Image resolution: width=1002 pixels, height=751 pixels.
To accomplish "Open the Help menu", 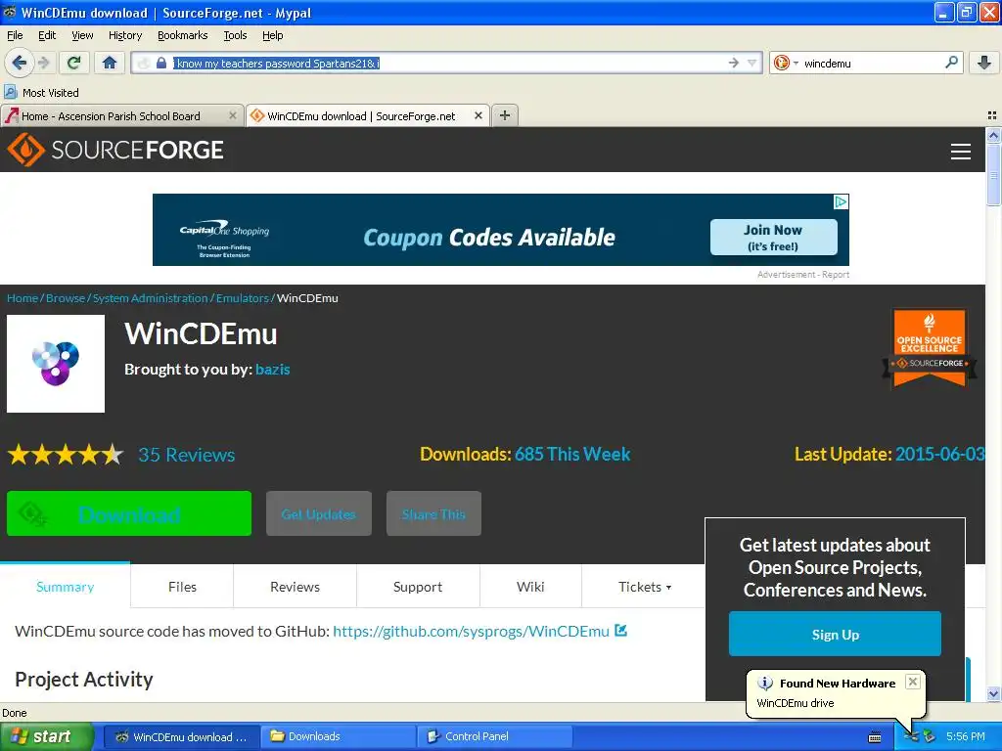I will (272, 35).
